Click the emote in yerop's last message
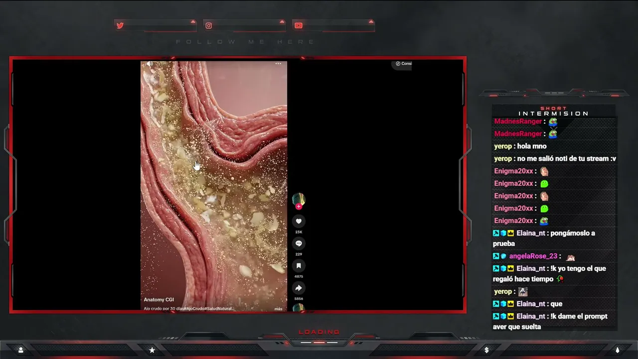The image size is (638, 359). click(522, 292)
